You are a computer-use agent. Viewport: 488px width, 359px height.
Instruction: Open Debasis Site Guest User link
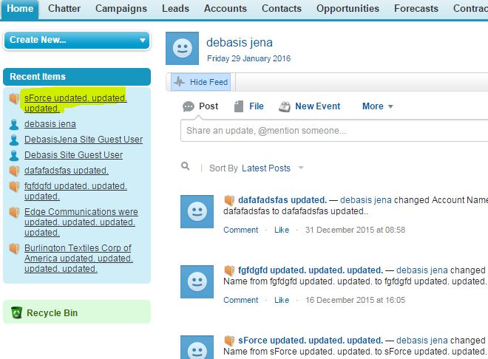(73, 155)
